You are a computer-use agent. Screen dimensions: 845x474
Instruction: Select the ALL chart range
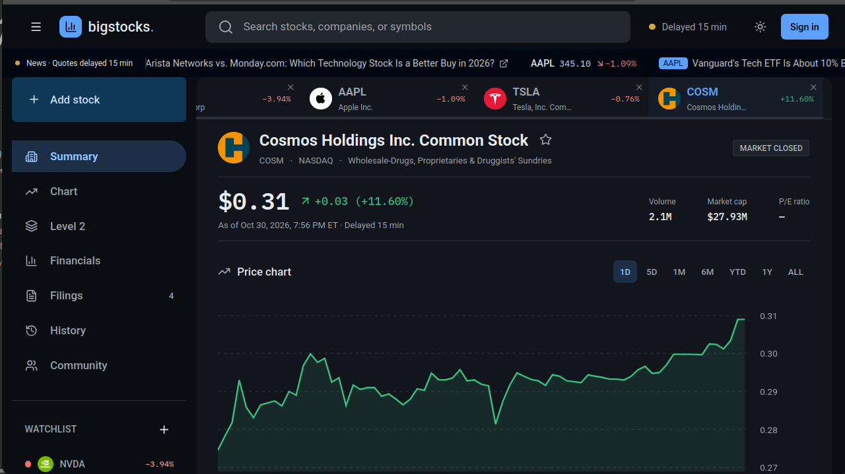[795, 272]
